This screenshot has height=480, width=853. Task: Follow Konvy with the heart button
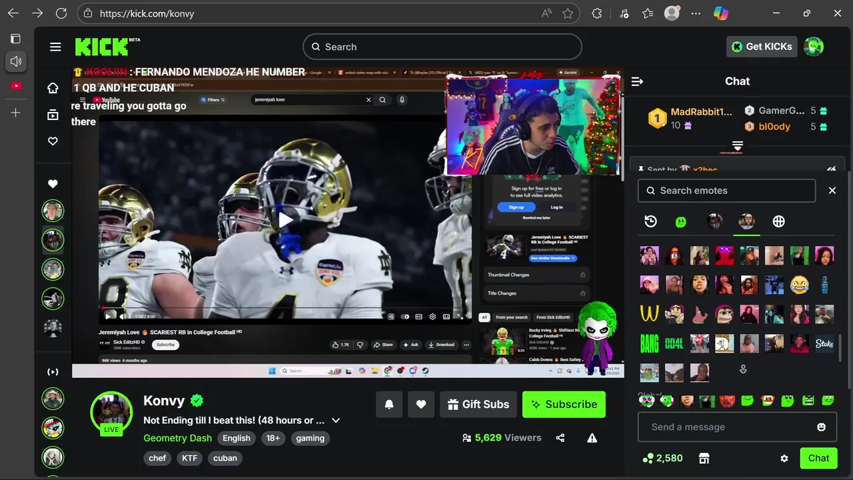point(421,404)
